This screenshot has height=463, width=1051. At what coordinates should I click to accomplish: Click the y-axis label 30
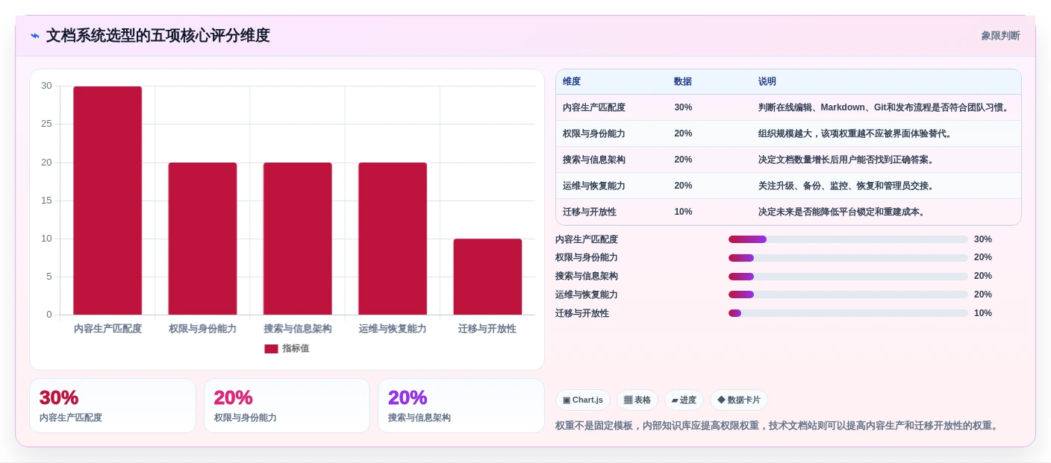(47, 86)
